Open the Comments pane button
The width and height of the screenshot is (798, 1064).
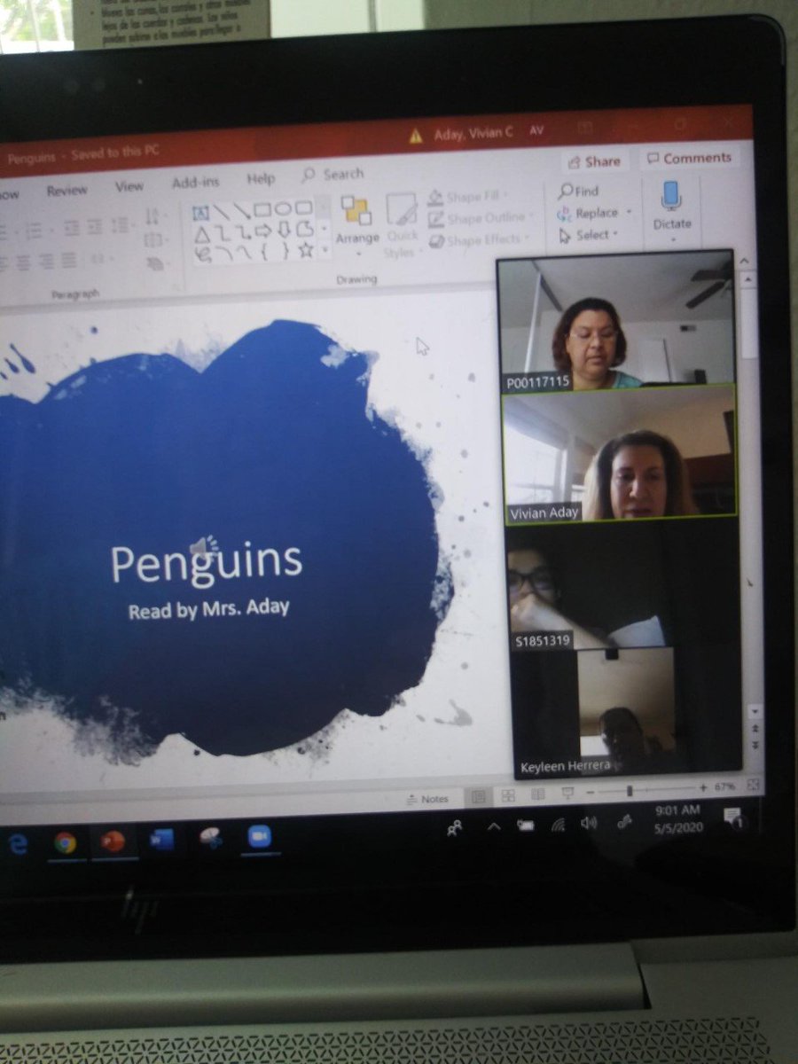tap(689, 159)
